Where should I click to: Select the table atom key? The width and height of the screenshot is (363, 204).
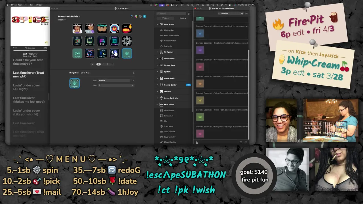point(77,41)
